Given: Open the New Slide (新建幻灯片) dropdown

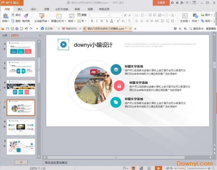Looking at the screenshot, I should tap(58, 21).
